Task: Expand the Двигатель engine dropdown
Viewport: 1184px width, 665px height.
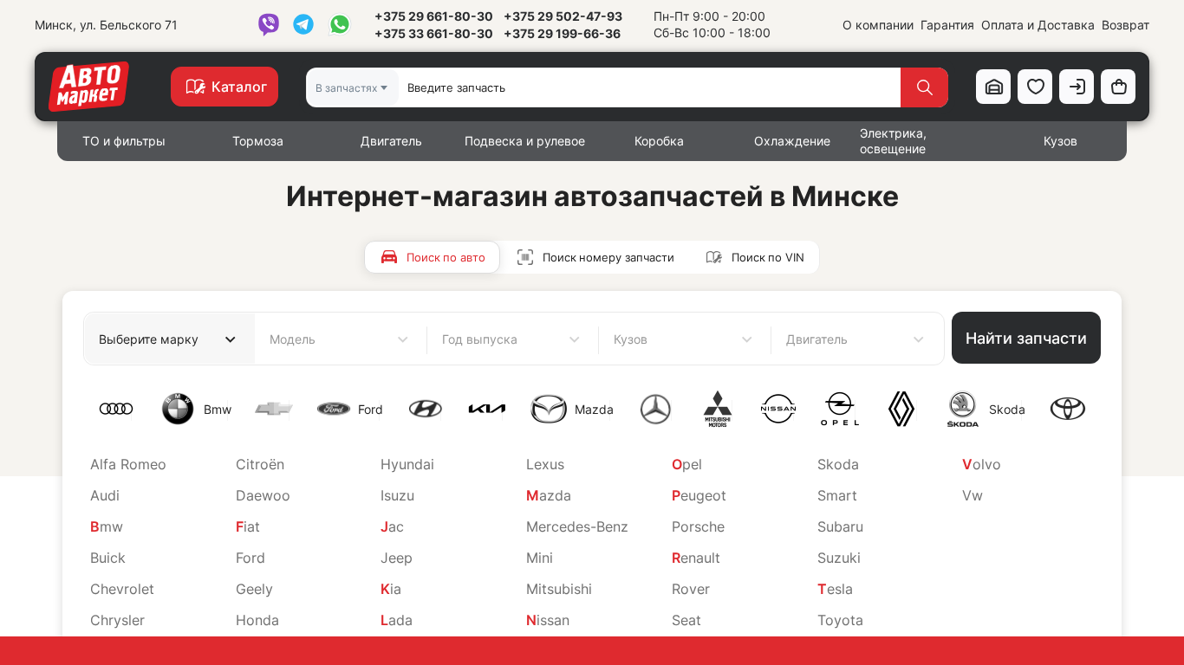Action: coord(856,339)
